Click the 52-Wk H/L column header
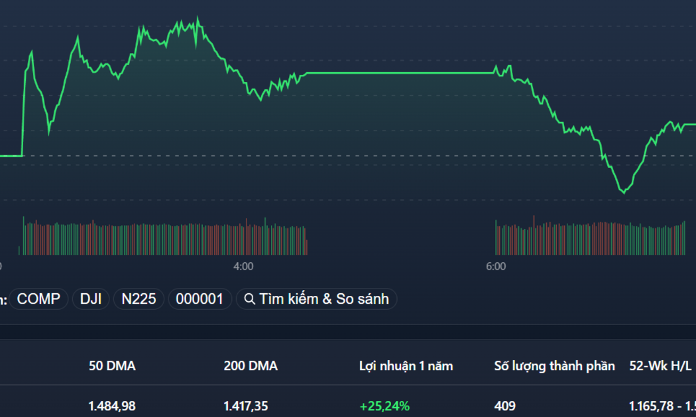This screenshot has height=417, width=696. click(660, 366)
